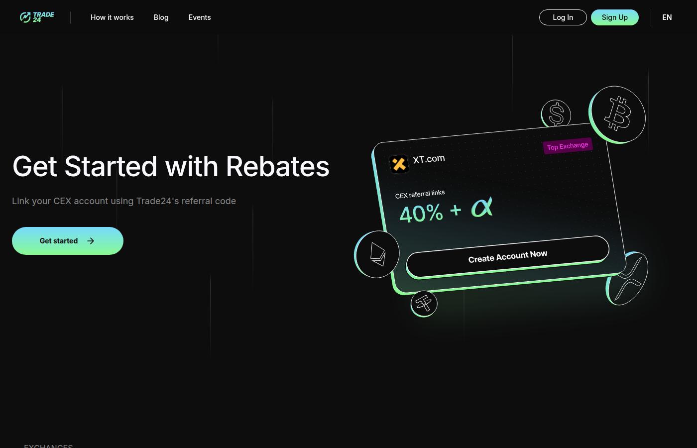Click the Top Exchange badge
The height and width of the screenshot is (448, 697).
tap(568, 146)
